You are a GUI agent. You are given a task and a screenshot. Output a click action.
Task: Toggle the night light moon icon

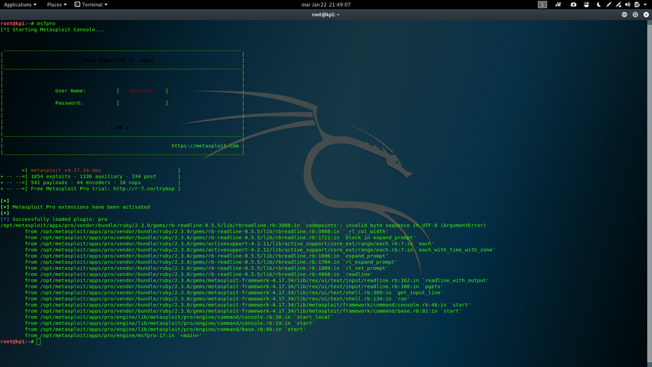pos(599,4)
